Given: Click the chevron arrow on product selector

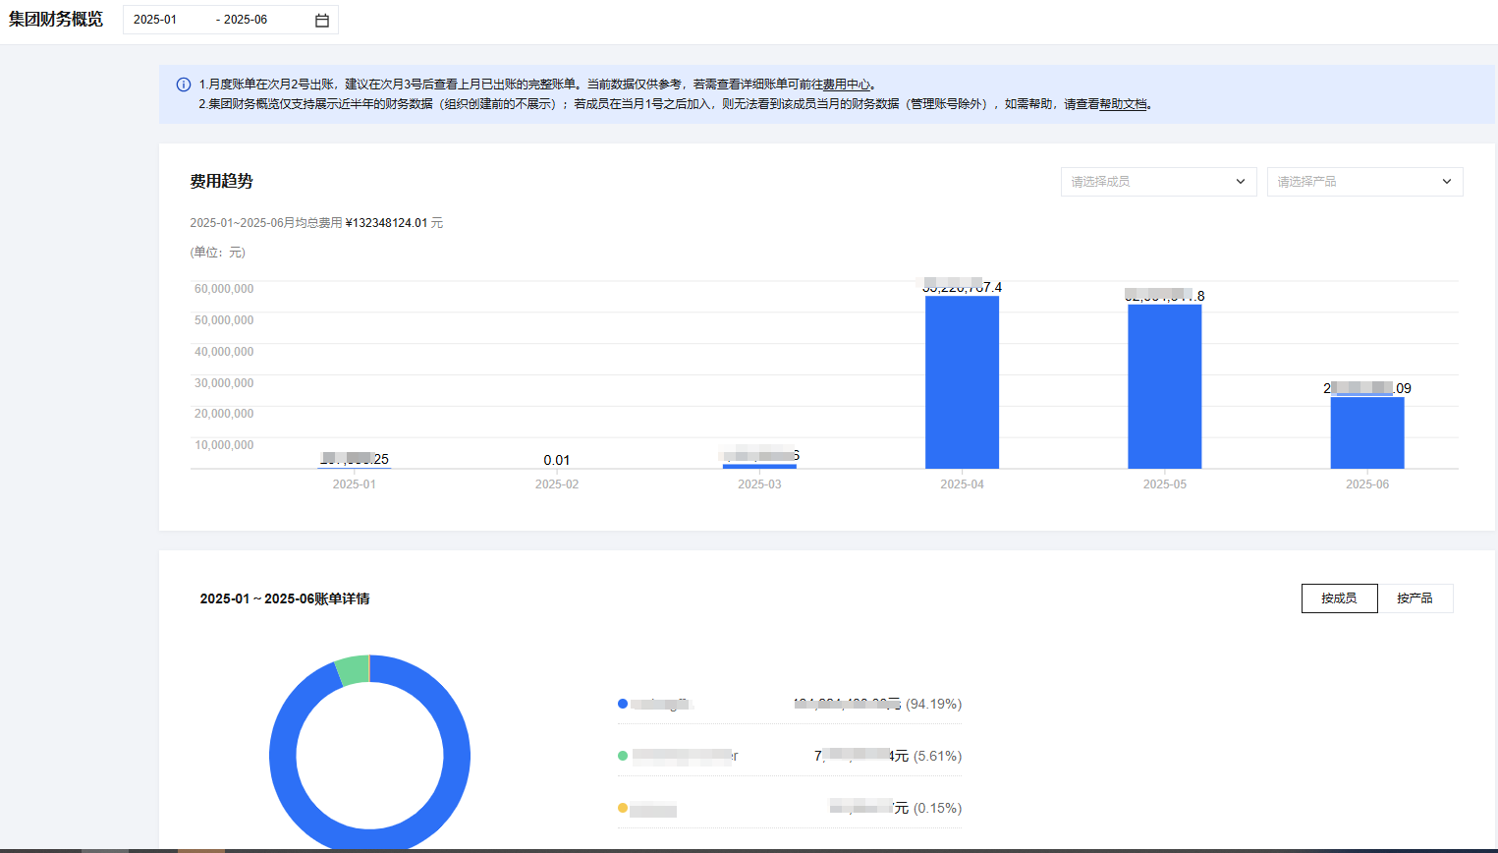Looking at the screenshot, I should tap(1446, 182).
